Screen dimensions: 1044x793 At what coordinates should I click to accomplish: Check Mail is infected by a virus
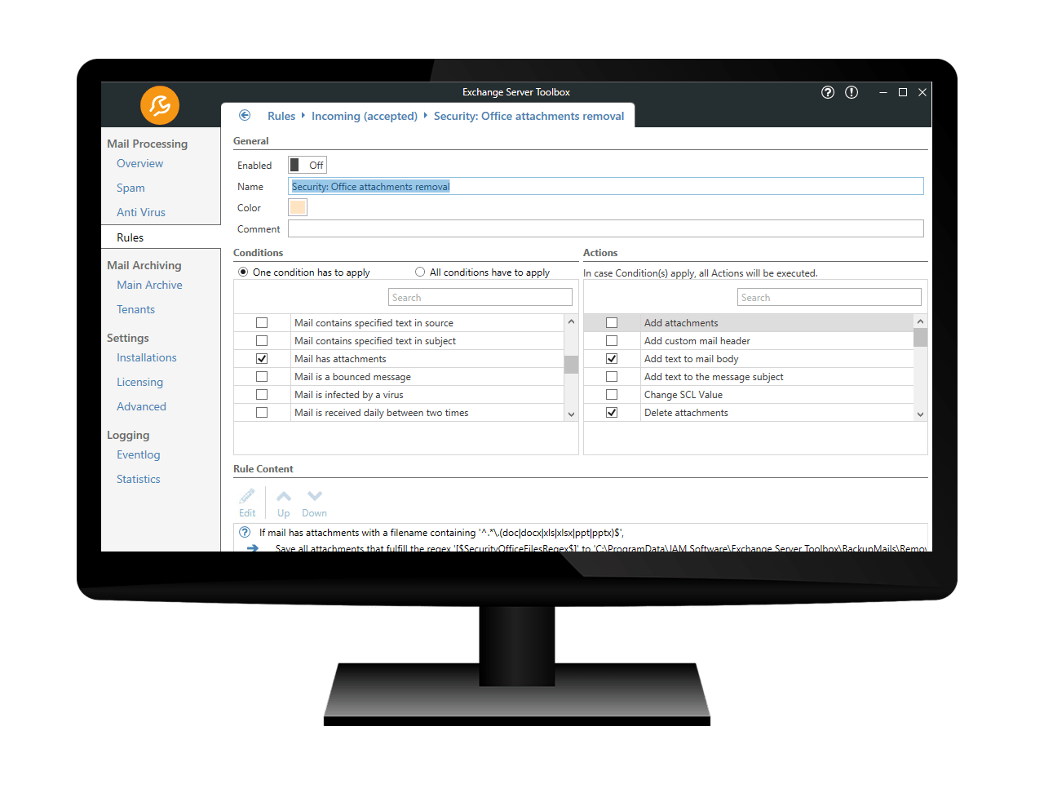(x=262, y=395)
